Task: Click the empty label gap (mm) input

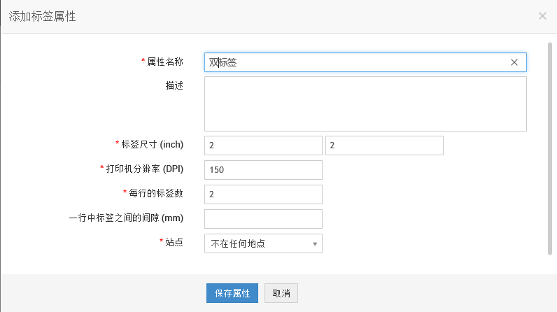Action: coord(263,219)
